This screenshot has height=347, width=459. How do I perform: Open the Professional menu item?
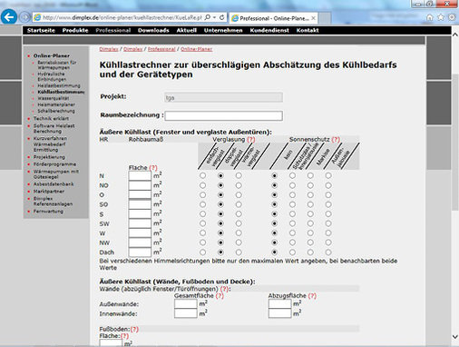point(113,30)
